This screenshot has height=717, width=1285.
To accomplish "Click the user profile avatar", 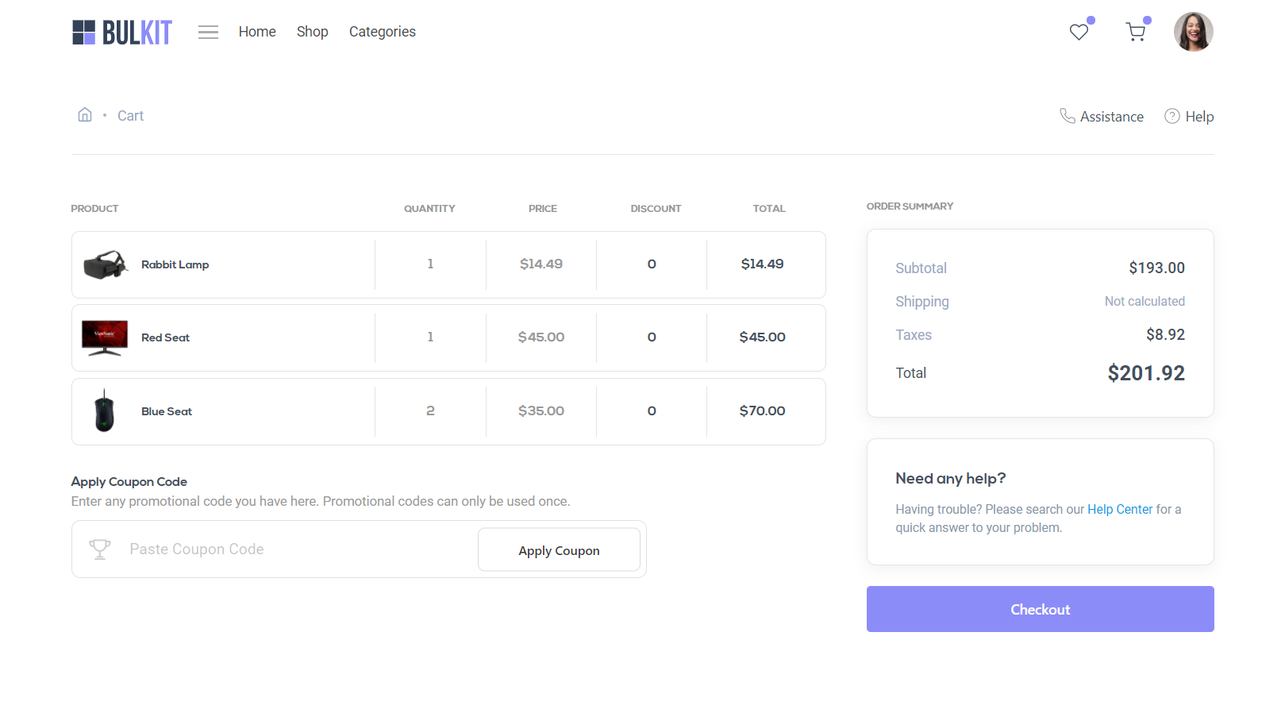I will point(1193,32).
